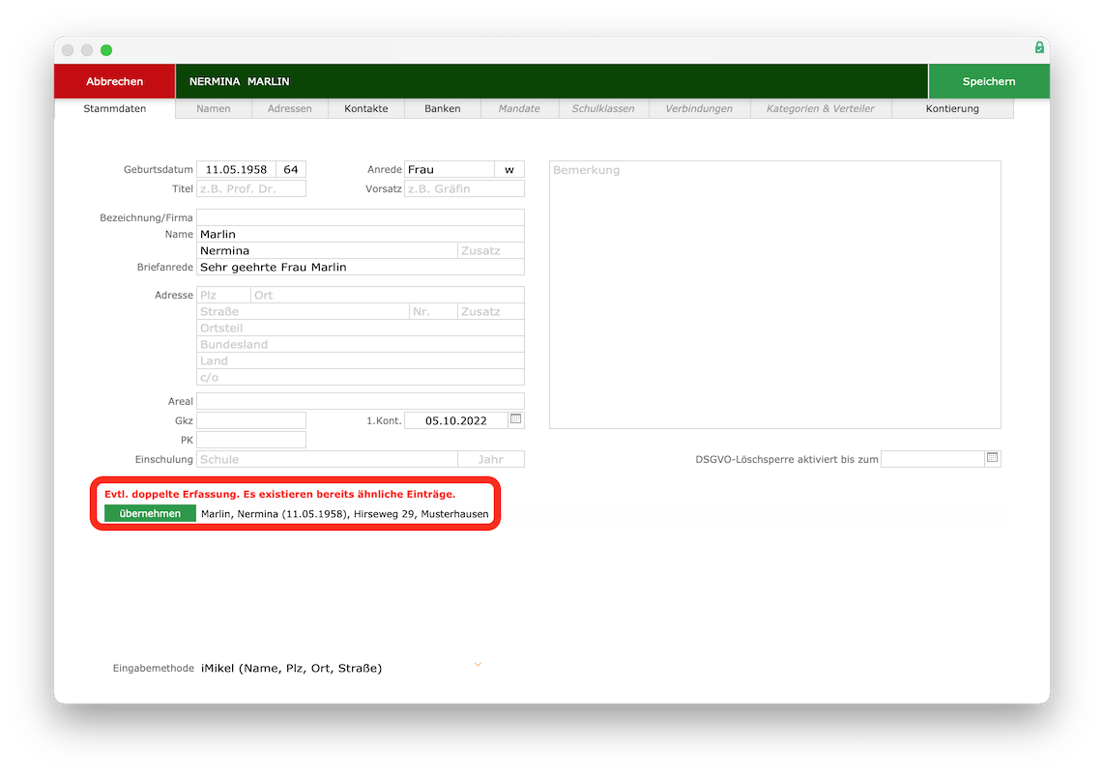The image size is (1104, 775).
Task: Click the DSGVO-Löschsperre date input field
Action: (932, 459)
